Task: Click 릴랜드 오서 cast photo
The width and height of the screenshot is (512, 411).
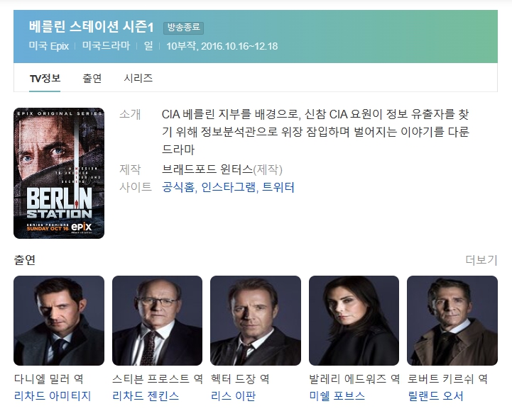Action: pyautogui.click(x=452, y=321)
